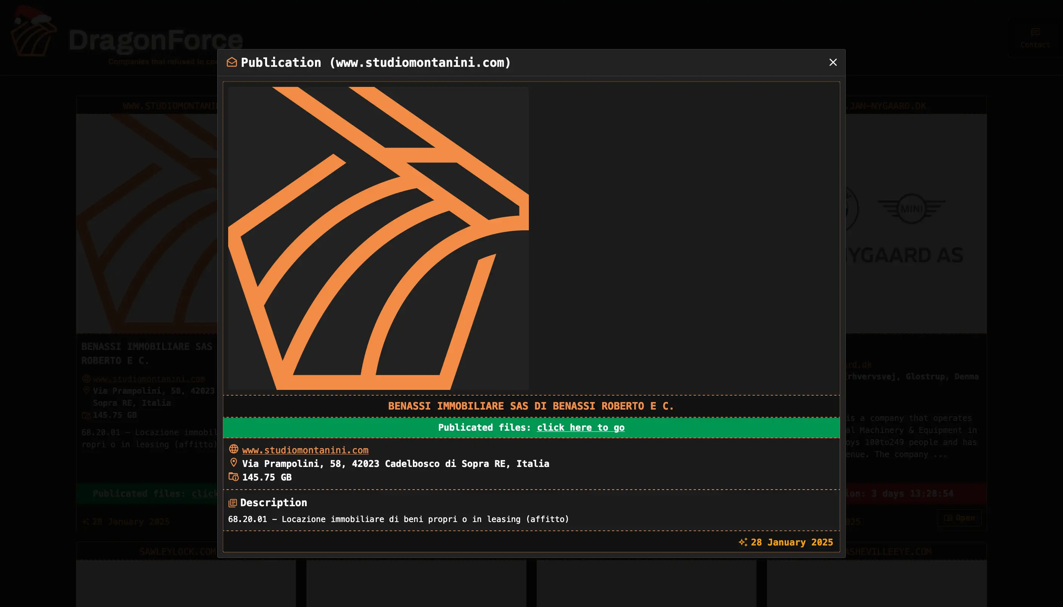
Task: Click the MINI logo on background card
Action: [912, 208]
